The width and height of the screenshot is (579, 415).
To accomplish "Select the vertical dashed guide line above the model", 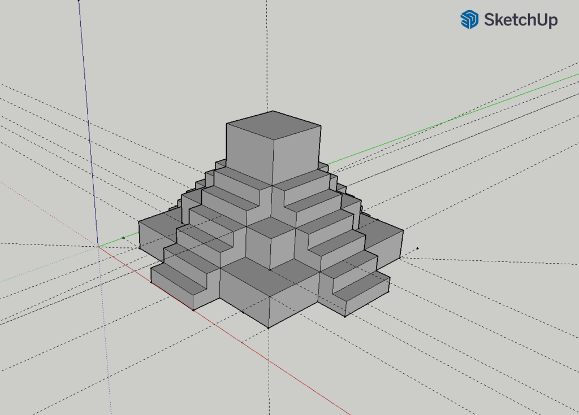I will (267, 56).
